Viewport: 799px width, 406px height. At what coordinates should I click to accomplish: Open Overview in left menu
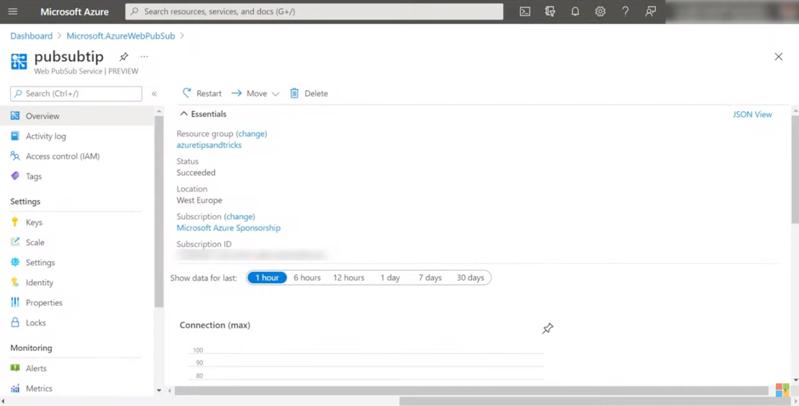(x=77, y=116)
